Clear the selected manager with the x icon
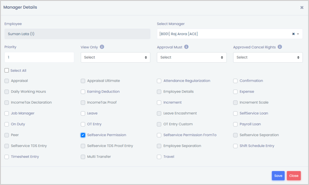Screen dimensions: 309x185 (293, 34)
